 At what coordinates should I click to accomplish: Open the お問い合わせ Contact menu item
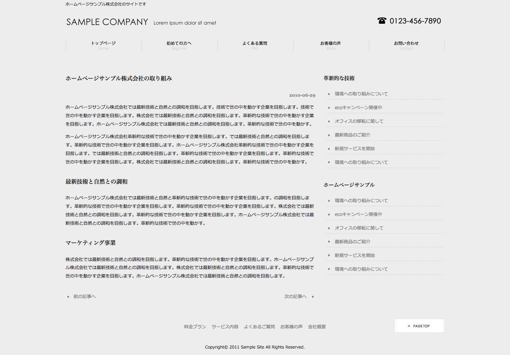click(406, 45)
